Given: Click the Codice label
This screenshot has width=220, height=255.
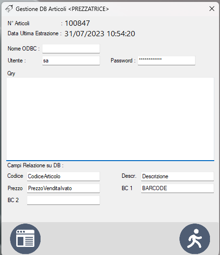Looking at the screenshot, I should click(x=15, y=176).
